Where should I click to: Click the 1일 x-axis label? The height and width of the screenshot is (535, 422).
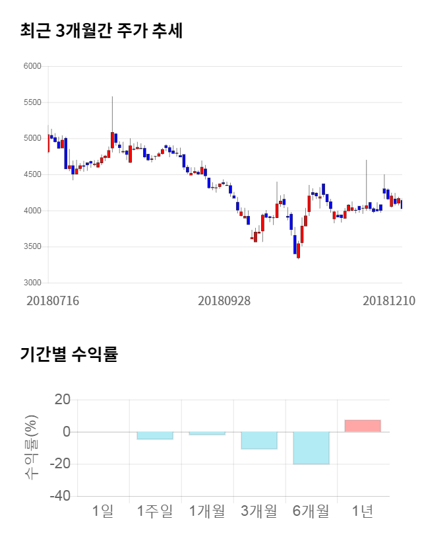tap(103, 511)
